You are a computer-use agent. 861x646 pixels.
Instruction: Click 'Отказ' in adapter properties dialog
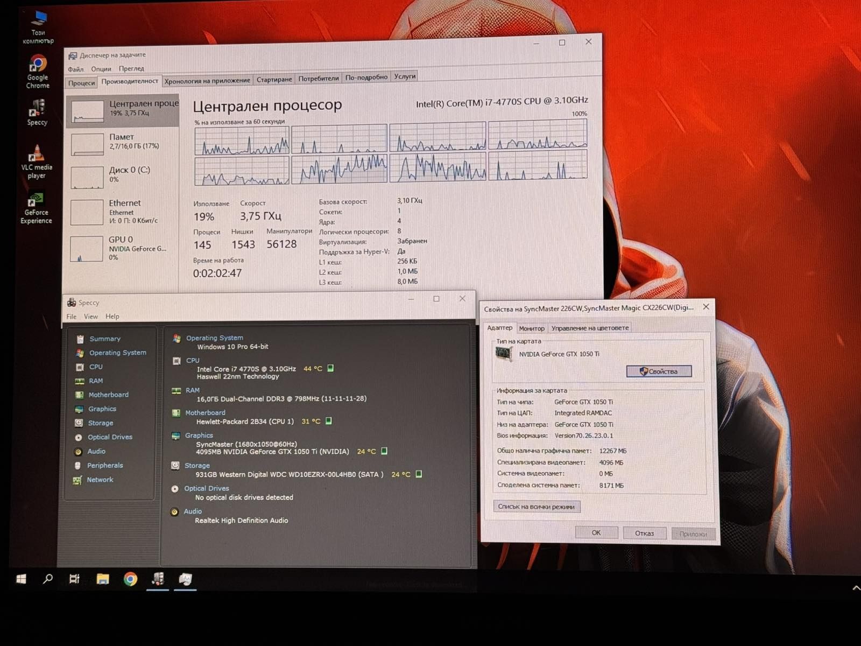click(x=644, y=533)
